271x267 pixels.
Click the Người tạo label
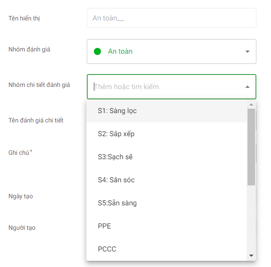[22, 228]
